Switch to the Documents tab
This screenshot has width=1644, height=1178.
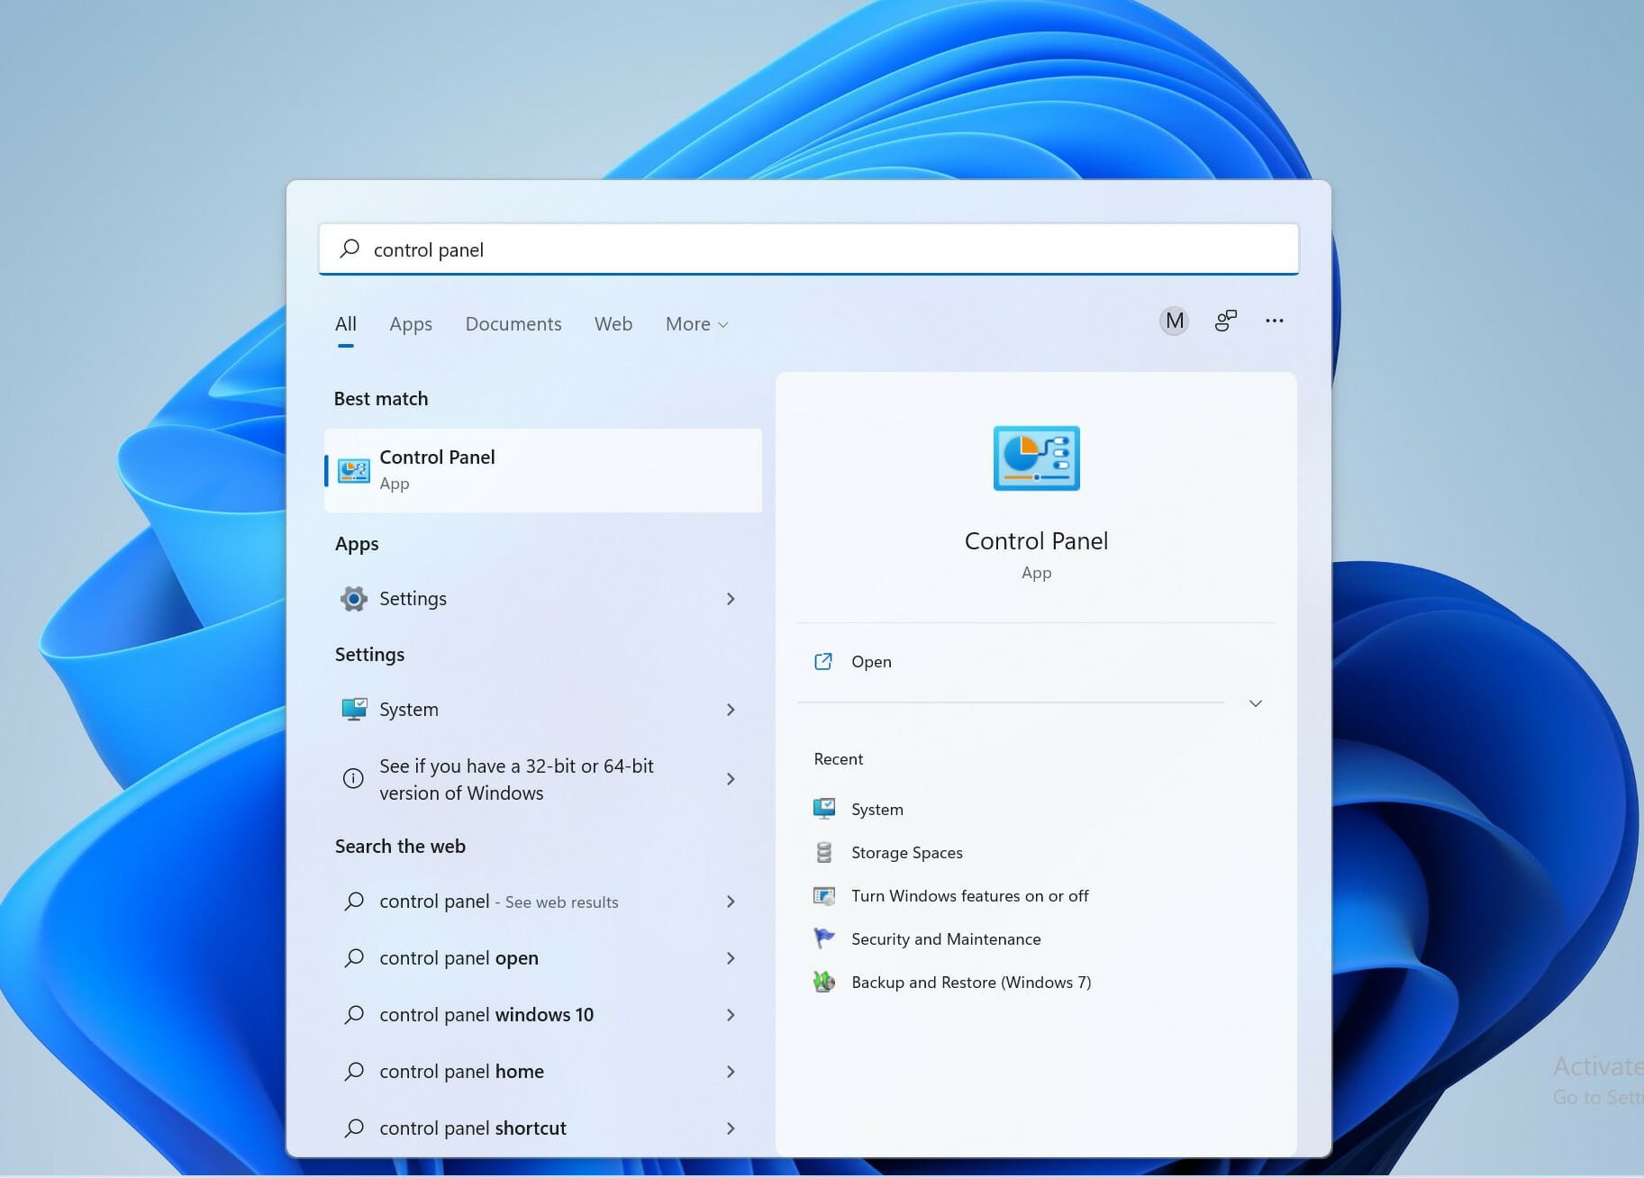[513, 323]
